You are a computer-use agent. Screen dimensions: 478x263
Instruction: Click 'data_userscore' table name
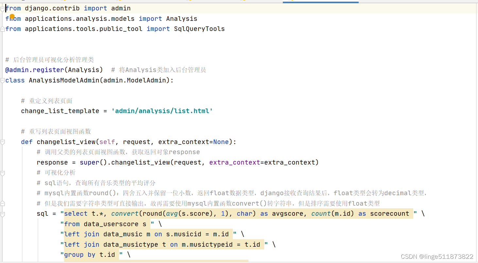(x=111, y=224)
